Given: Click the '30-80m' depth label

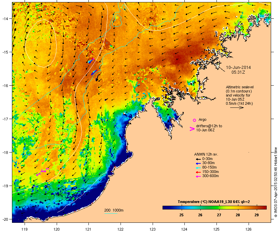Looking at the screenshot, I should [208, 163].
